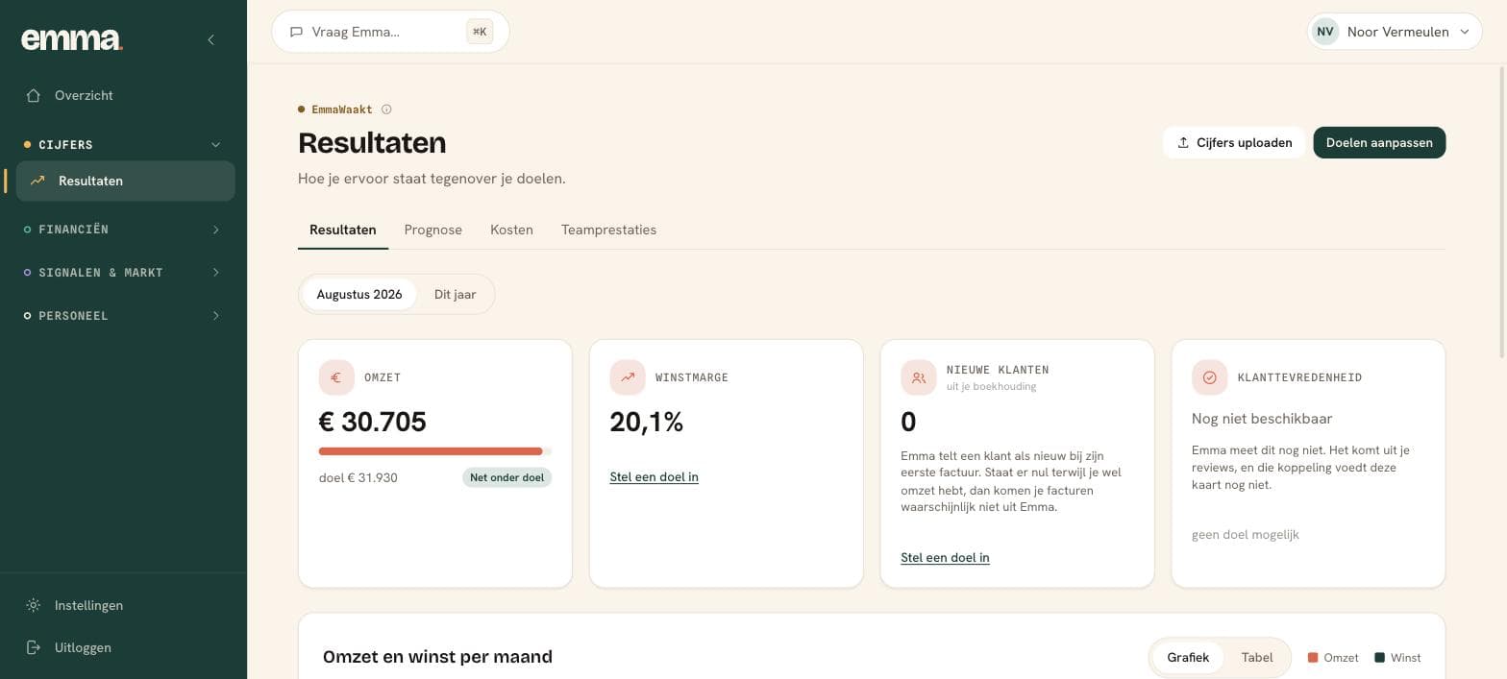
Task: Show chart data as Tabel
Action: [x=1257, y=658]
